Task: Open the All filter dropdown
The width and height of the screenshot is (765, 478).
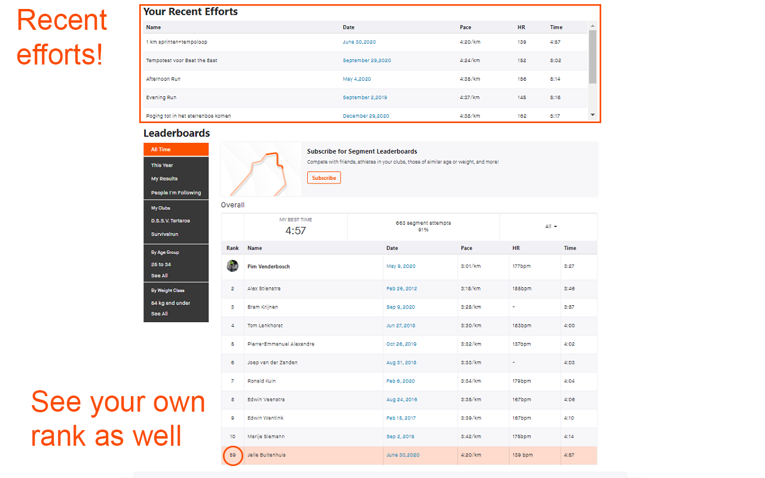Action: (551, 226)
